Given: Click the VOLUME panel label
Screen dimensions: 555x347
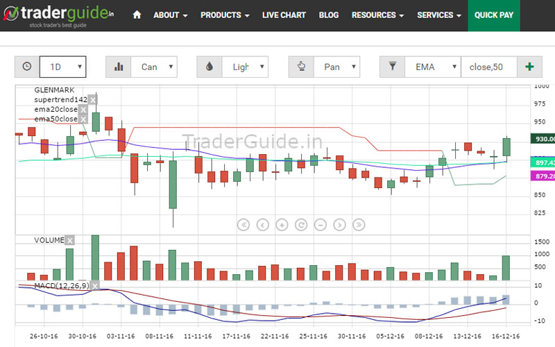Looking at the screenshot, I should pyautogui.click(x=49, y=240).
